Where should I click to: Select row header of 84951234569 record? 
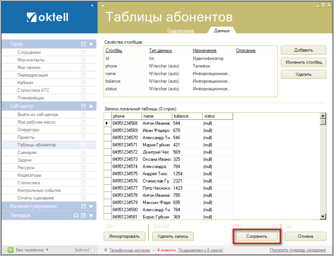point(108,131)
